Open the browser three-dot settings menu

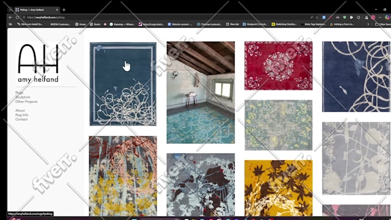tap(379, 17)
